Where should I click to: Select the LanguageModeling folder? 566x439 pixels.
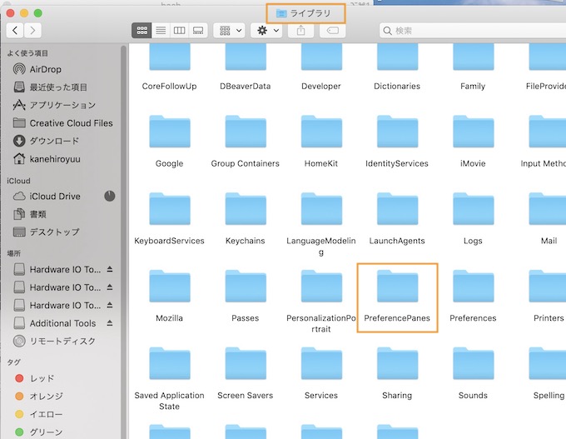click(x=321, y=209)
